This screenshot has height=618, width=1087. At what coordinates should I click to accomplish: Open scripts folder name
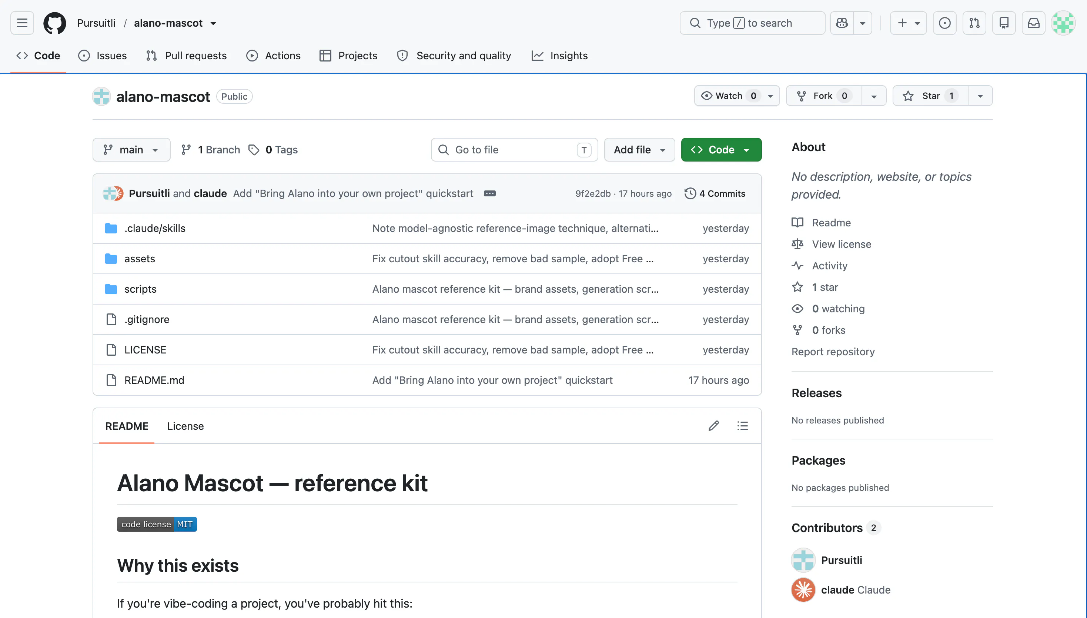point(140,289)
